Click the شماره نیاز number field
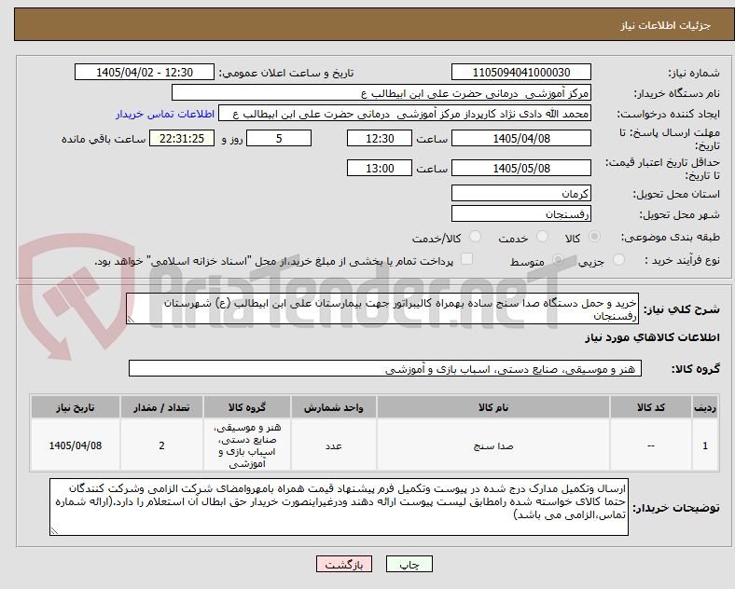This screenshot has width=735, height=589. [x=521, y=72]
